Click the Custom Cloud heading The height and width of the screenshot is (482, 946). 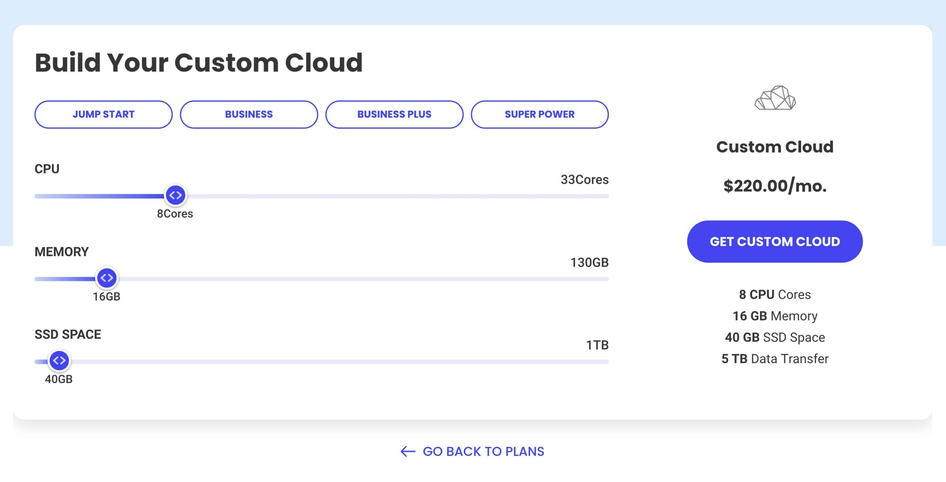(775, 147)
